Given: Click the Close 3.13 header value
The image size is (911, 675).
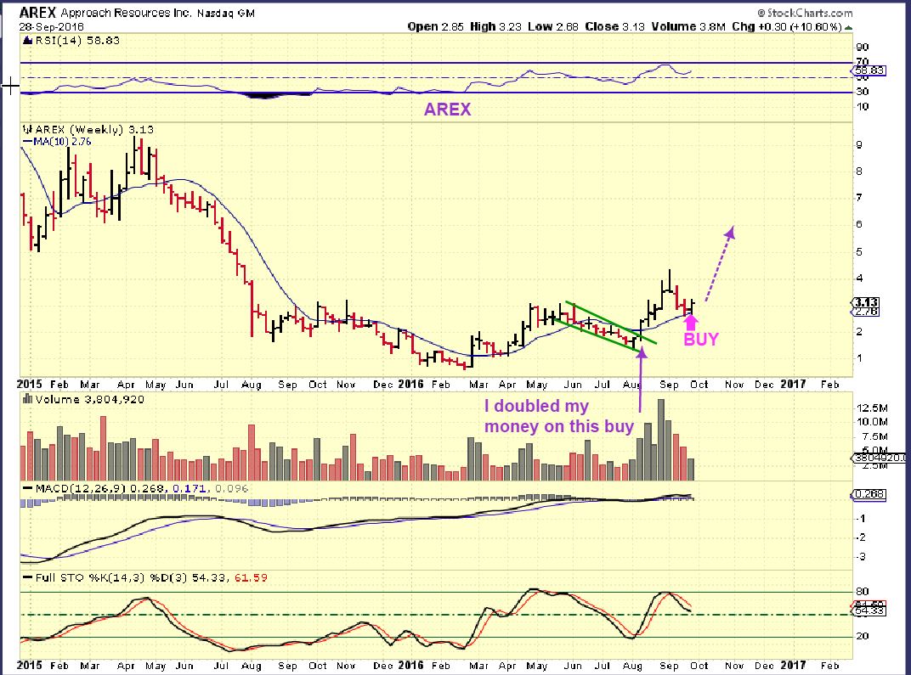Looking at the screenshot, I should [x=614, y=26].
